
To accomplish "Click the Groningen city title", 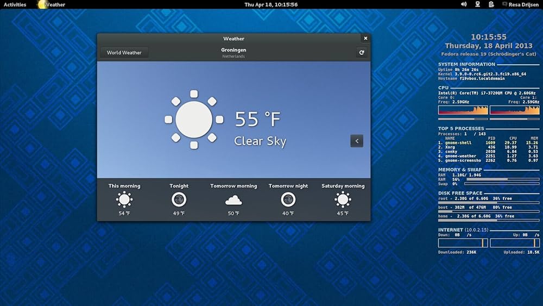I will click(x=233, y=50).
